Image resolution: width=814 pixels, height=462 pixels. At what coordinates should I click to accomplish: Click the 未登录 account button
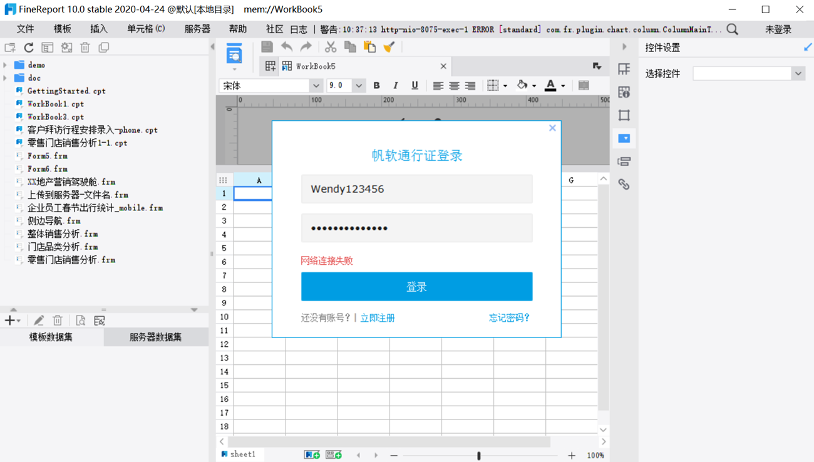point(778,29)
